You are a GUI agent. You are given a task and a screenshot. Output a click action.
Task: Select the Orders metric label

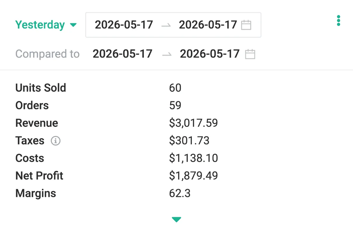point(32,105)
